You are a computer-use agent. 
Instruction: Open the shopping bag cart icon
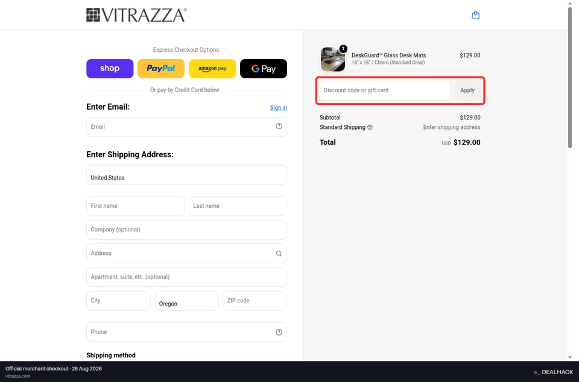coord(476,15)
